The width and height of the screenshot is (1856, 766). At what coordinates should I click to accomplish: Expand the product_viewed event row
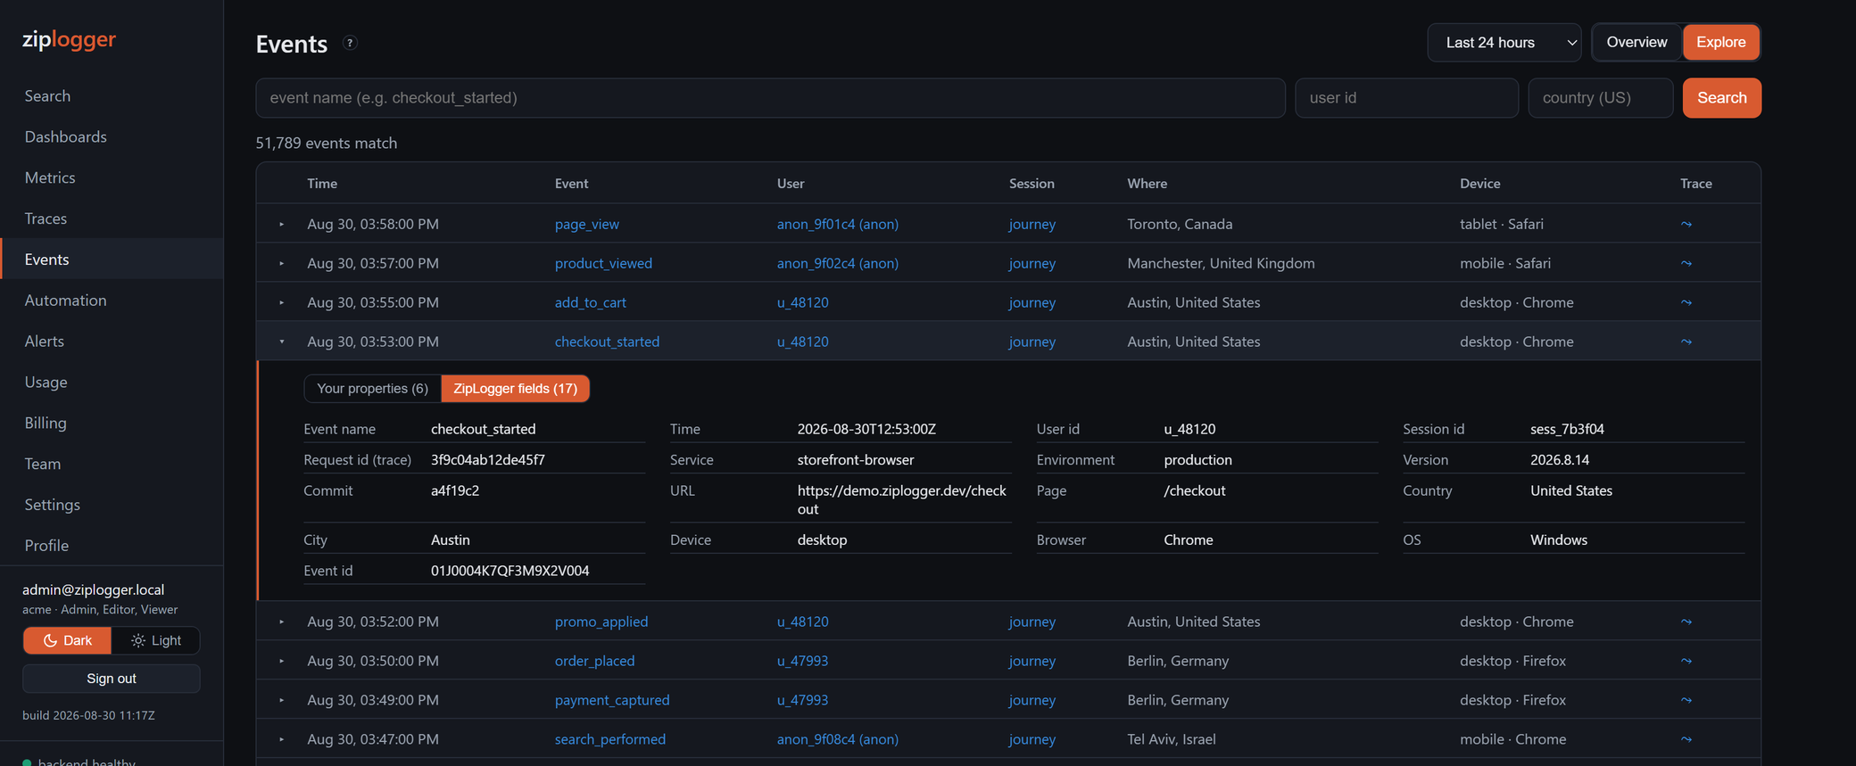281,263
